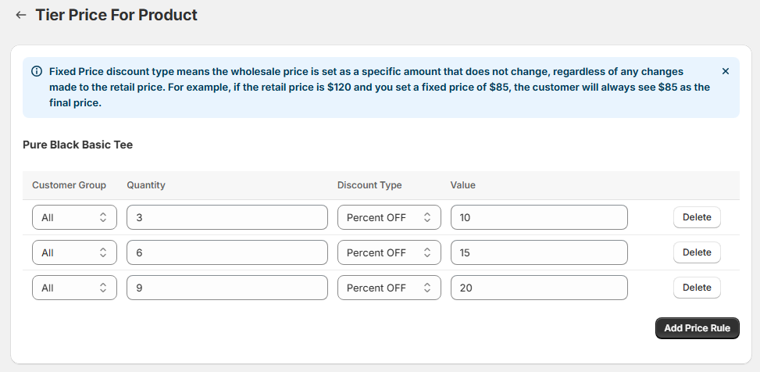Click the Quantity field containing 9
Viewport: 760px width, 372px height.
227,288
